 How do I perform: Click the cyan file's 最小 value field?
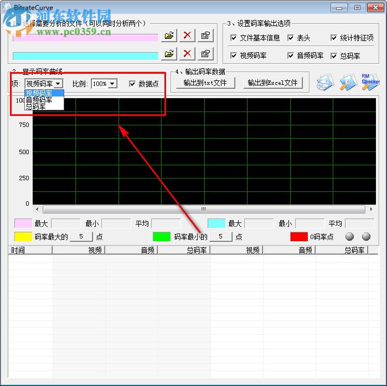tap(309, 224)
